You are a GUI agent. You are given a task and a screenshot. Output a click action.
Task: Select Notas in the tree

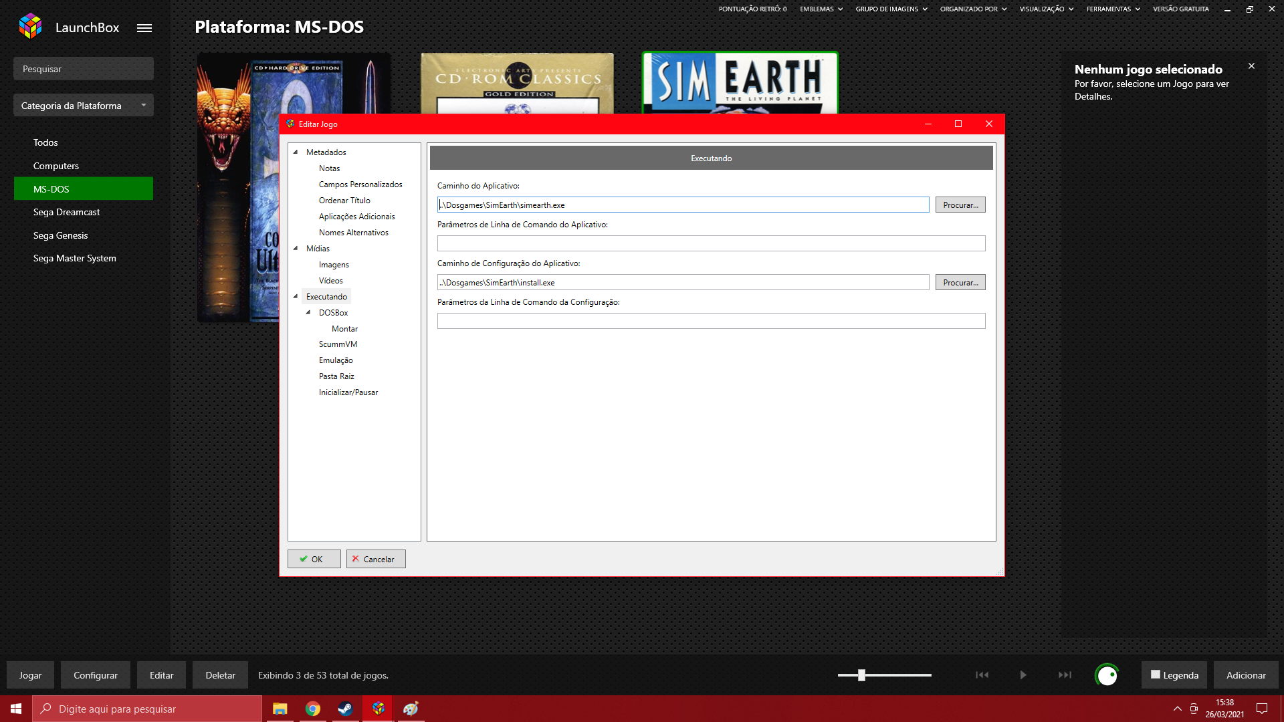coord(329,168)
